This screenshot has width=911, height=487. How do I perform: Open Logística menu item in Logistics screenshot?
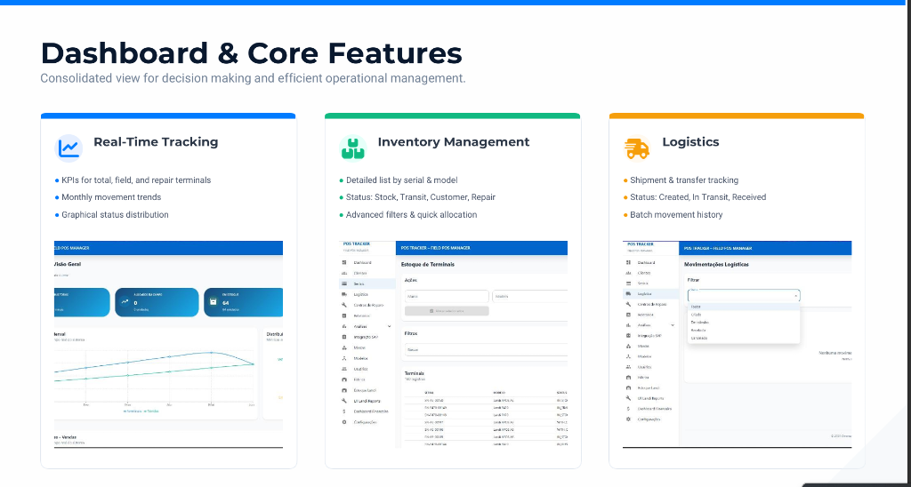[650, 293]
